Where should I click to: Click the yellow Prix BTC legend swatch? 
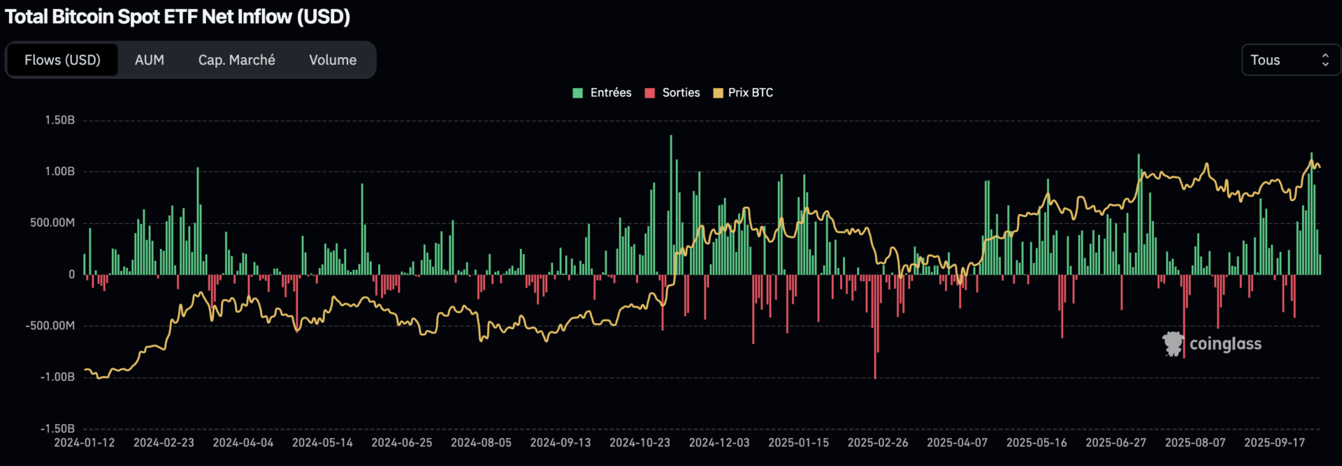click(x=717, y=93)
